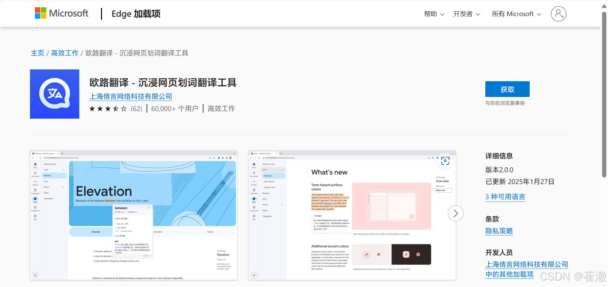Viewport: 608px width, 287px height.
Task: Open 高效工作 breadcrumb category
Action: tap(65, 53)
